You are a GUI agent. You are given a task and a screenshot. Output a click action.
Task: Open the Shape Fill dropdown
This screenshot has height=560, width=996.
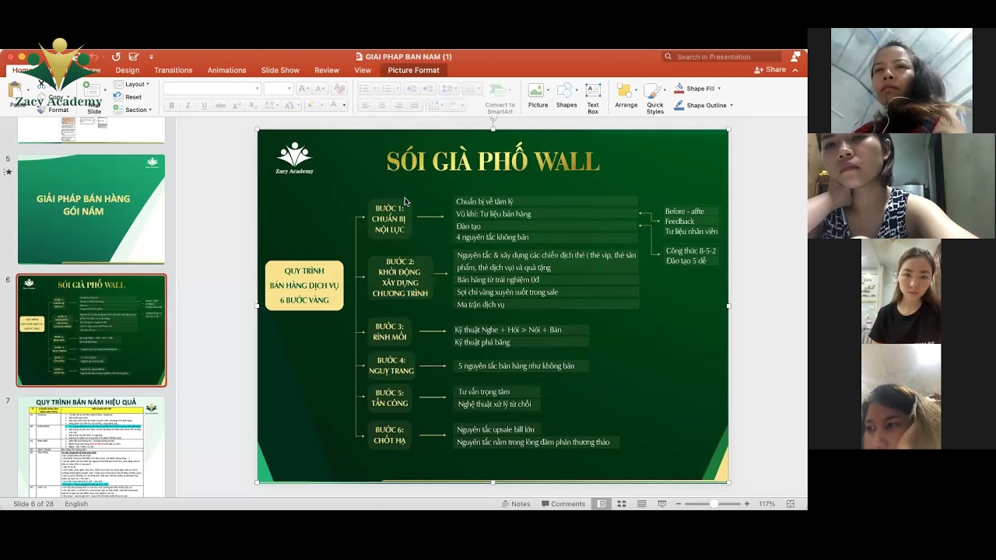click(x=698, y=89)
